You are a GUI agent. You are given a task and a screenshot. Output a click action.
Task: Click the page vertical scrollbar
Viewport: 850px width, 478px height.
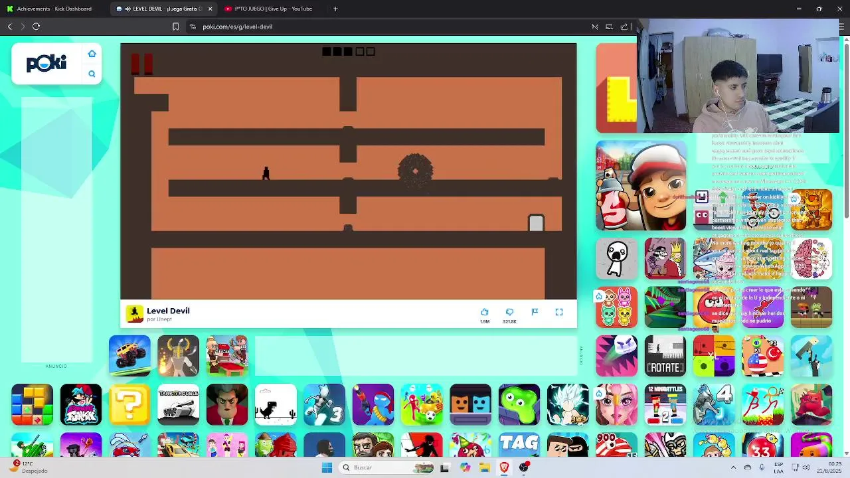pos(846,129)
